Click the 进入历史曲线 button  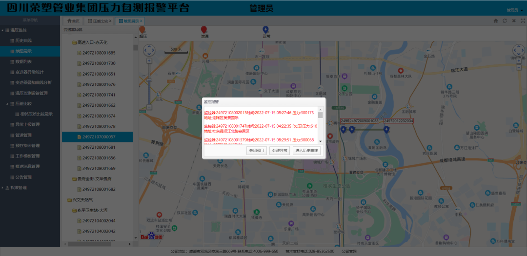(307, 151)
